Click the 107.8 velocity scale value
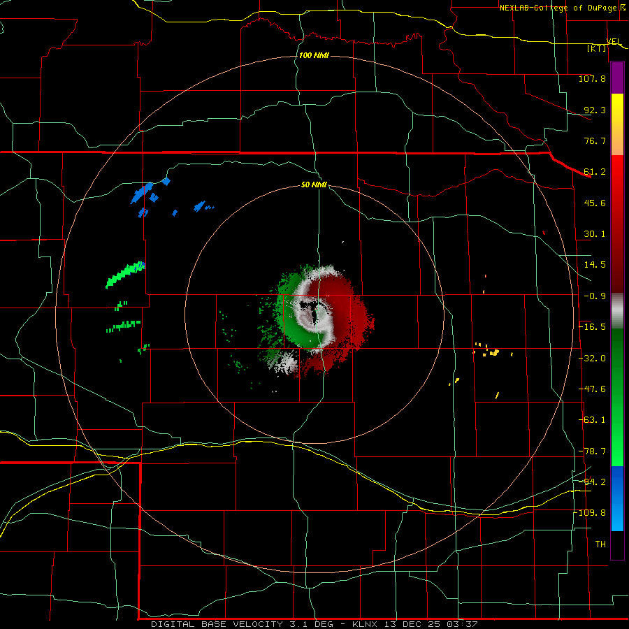Screen dimensions: 629x629 tap(592, 78)
